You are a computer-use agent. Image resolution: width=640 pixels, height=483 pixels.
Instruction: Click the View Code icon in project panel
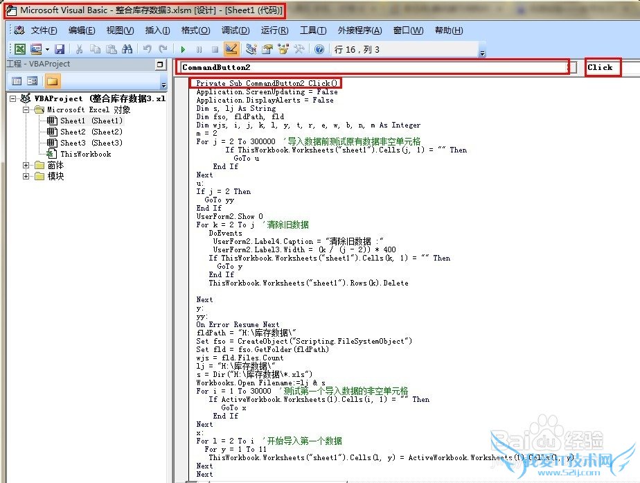[x=17, y=81]
